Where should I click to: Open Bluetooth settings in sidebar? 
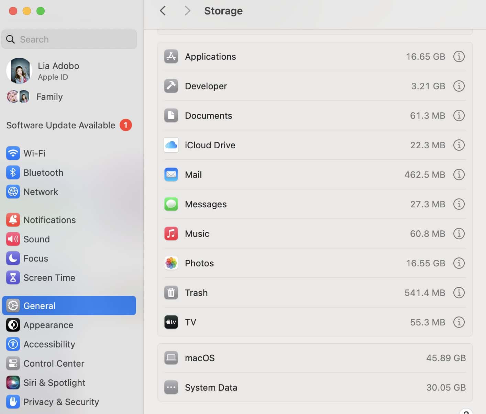[69, 172]
